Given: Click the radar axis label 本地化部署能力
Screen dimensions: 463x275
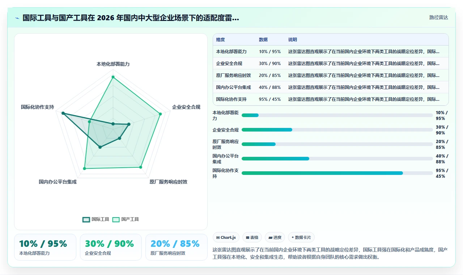Looking at the screenshot, I should tap(113, 64).
